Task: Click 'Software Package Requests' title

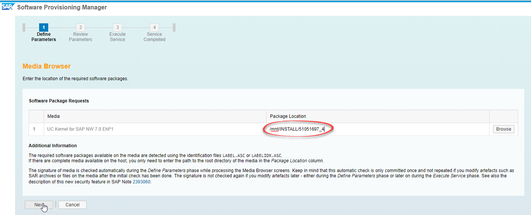Action: (59, 101)
